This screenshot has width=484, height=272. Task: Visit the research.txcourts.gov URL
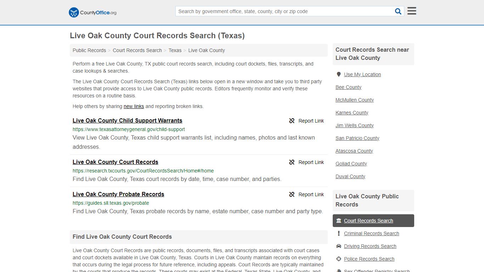(143, 171)
